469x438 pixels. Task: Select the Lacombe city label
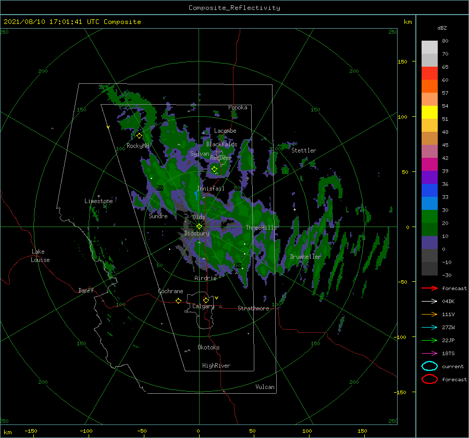[x=225, y=131]
